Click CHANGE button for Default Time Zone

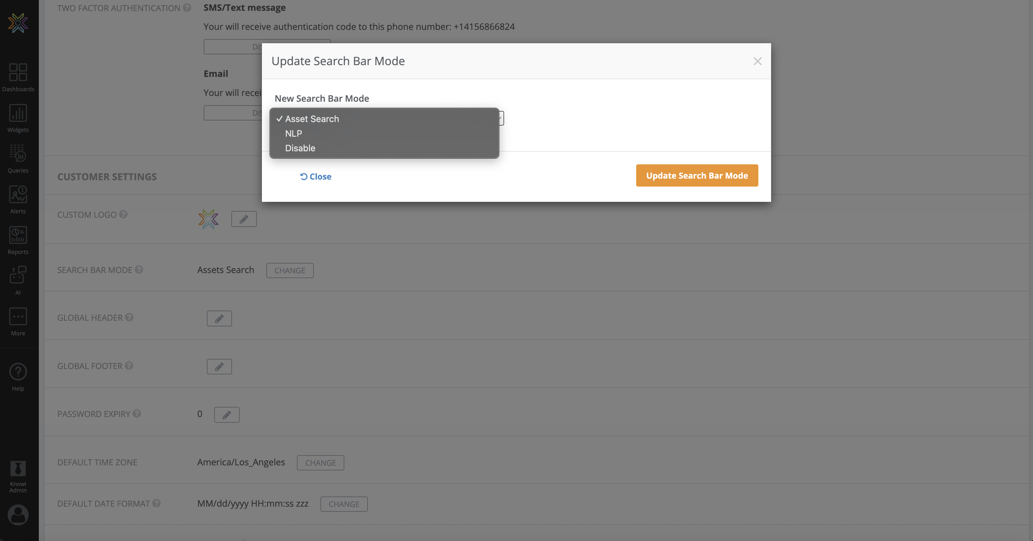[x=320, y=462]
